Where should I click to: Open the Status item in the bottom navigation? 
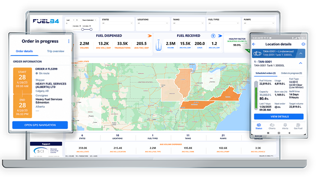pyautogui.click(x=259, y=126)
